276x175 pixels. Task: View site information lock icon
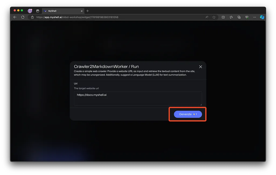[32, 17]
